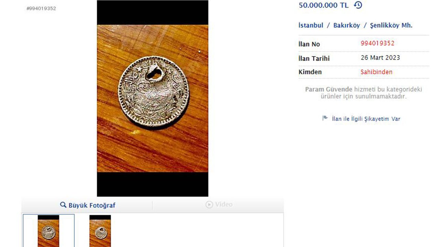The height and width of the screenshot is (247, 440).
Task: Click the 50.000.000 TL price
Action: point(323,5)
